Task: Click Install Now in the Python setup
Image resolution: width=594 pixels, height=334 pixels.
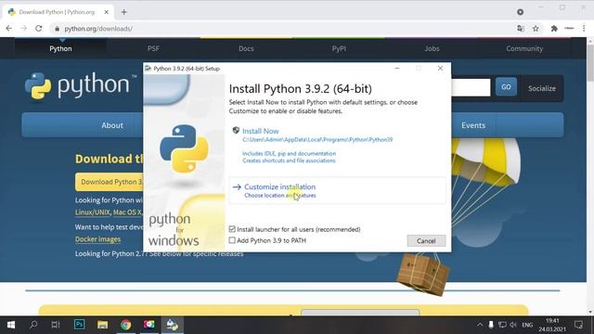Action: coord(260,131)
